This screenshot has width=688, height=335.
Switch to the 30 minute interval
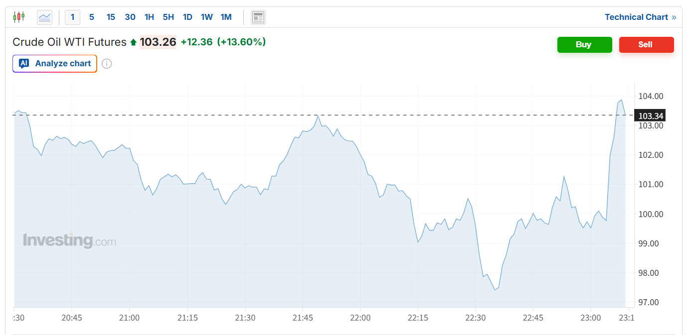click(130, 17)
